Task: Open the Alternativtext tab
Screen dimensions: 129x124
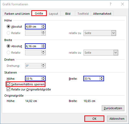Action: (x=102, y=14)
